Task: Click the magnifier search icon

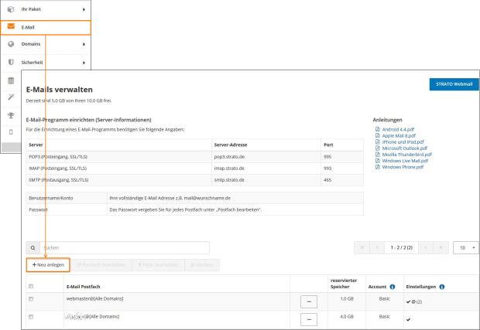Action: click(x=33, y=248)
